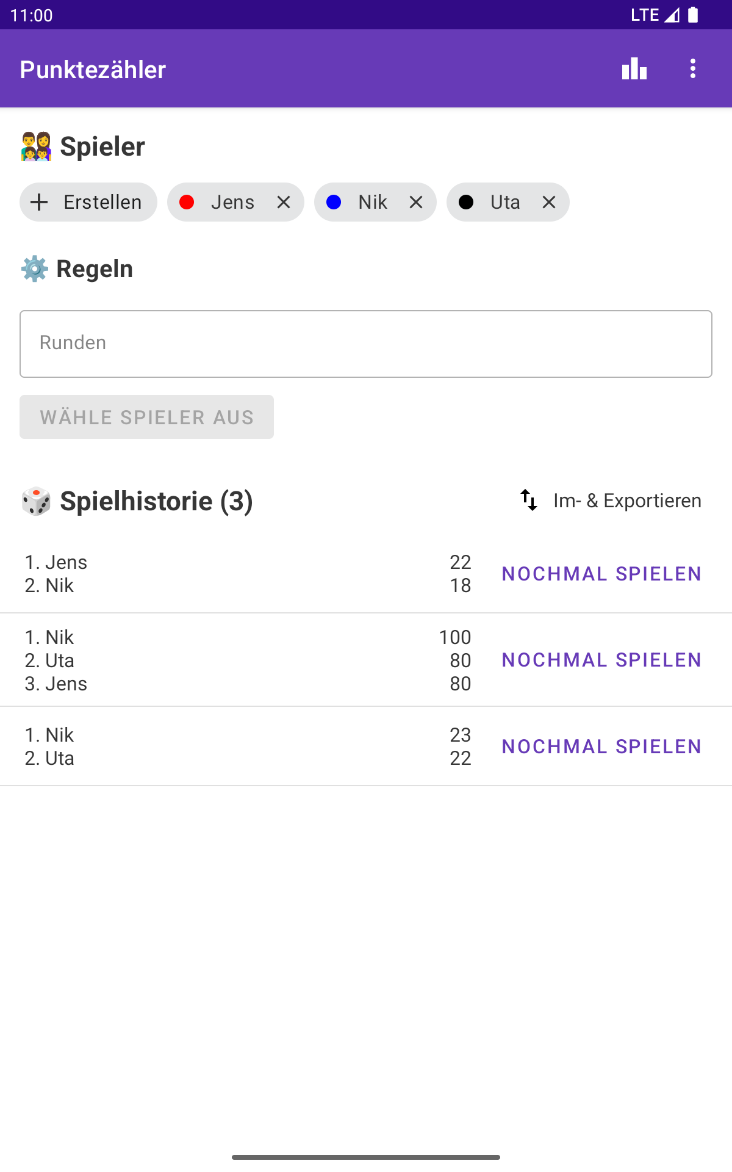Screen dimensions: 732x1172
Task: Click Jens's red color dot
Action: click(187, 202)
